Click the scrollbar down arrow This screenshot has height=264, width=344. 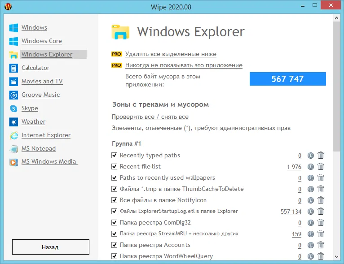point(336,256)
